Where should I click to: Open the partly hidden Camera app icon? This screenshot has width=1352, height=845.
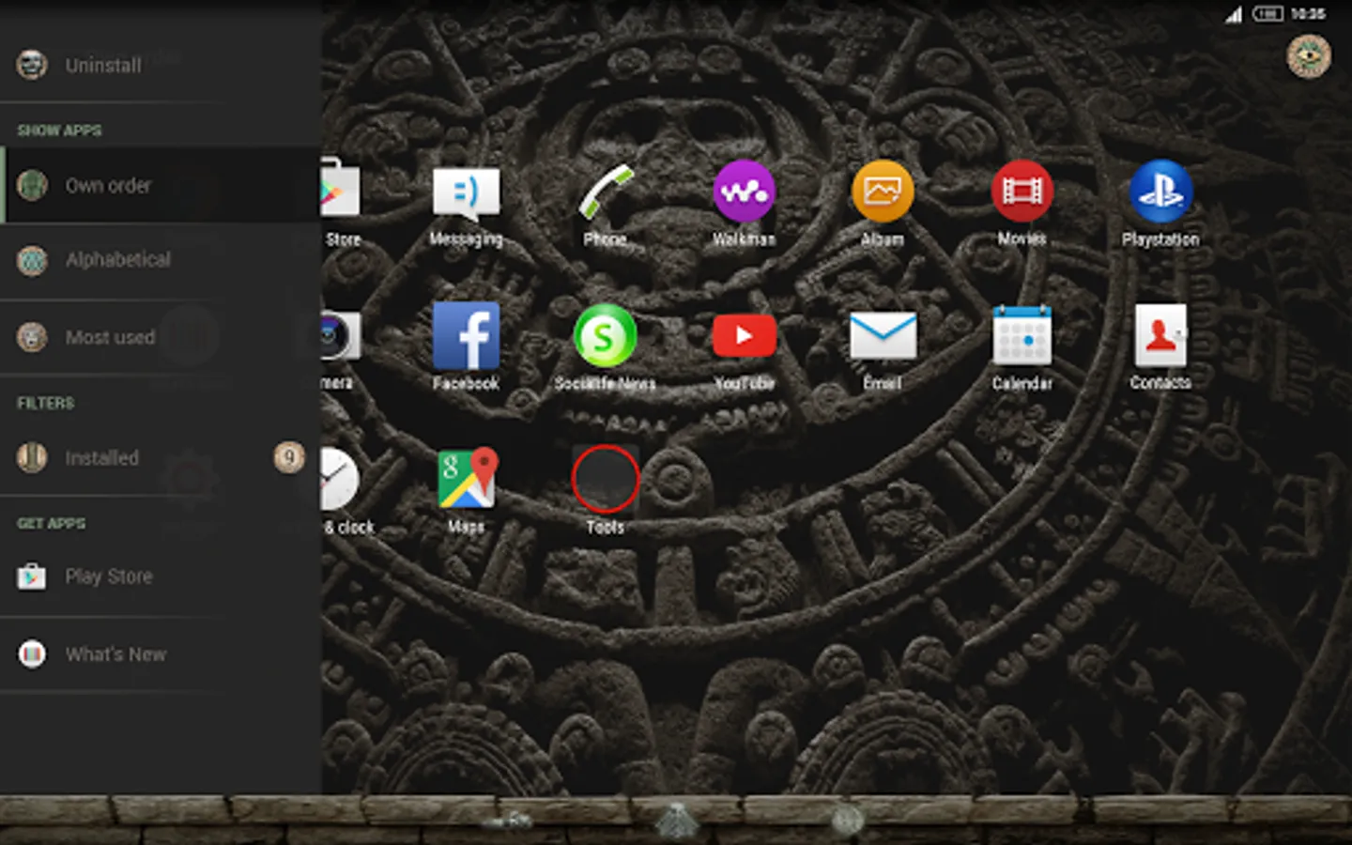(339, 336)
